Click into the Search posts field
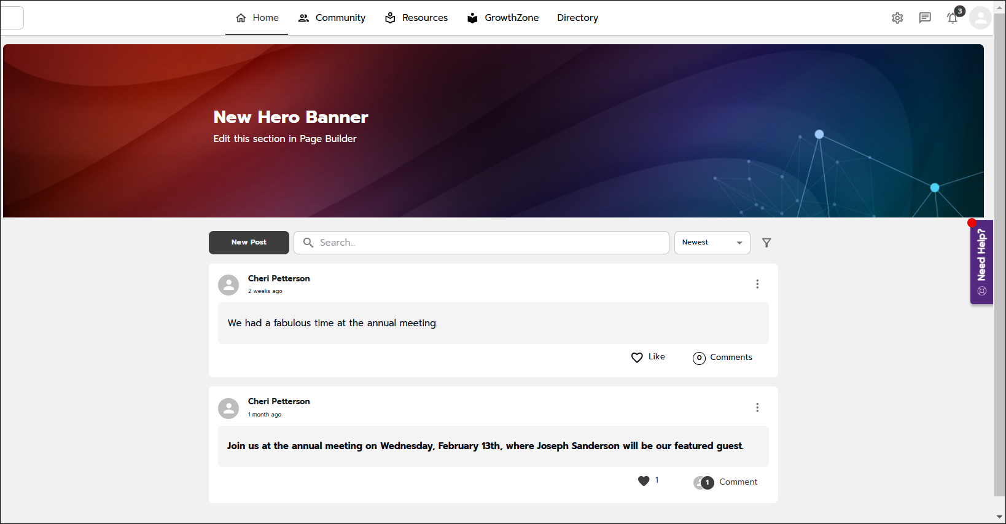 (482, 243)
